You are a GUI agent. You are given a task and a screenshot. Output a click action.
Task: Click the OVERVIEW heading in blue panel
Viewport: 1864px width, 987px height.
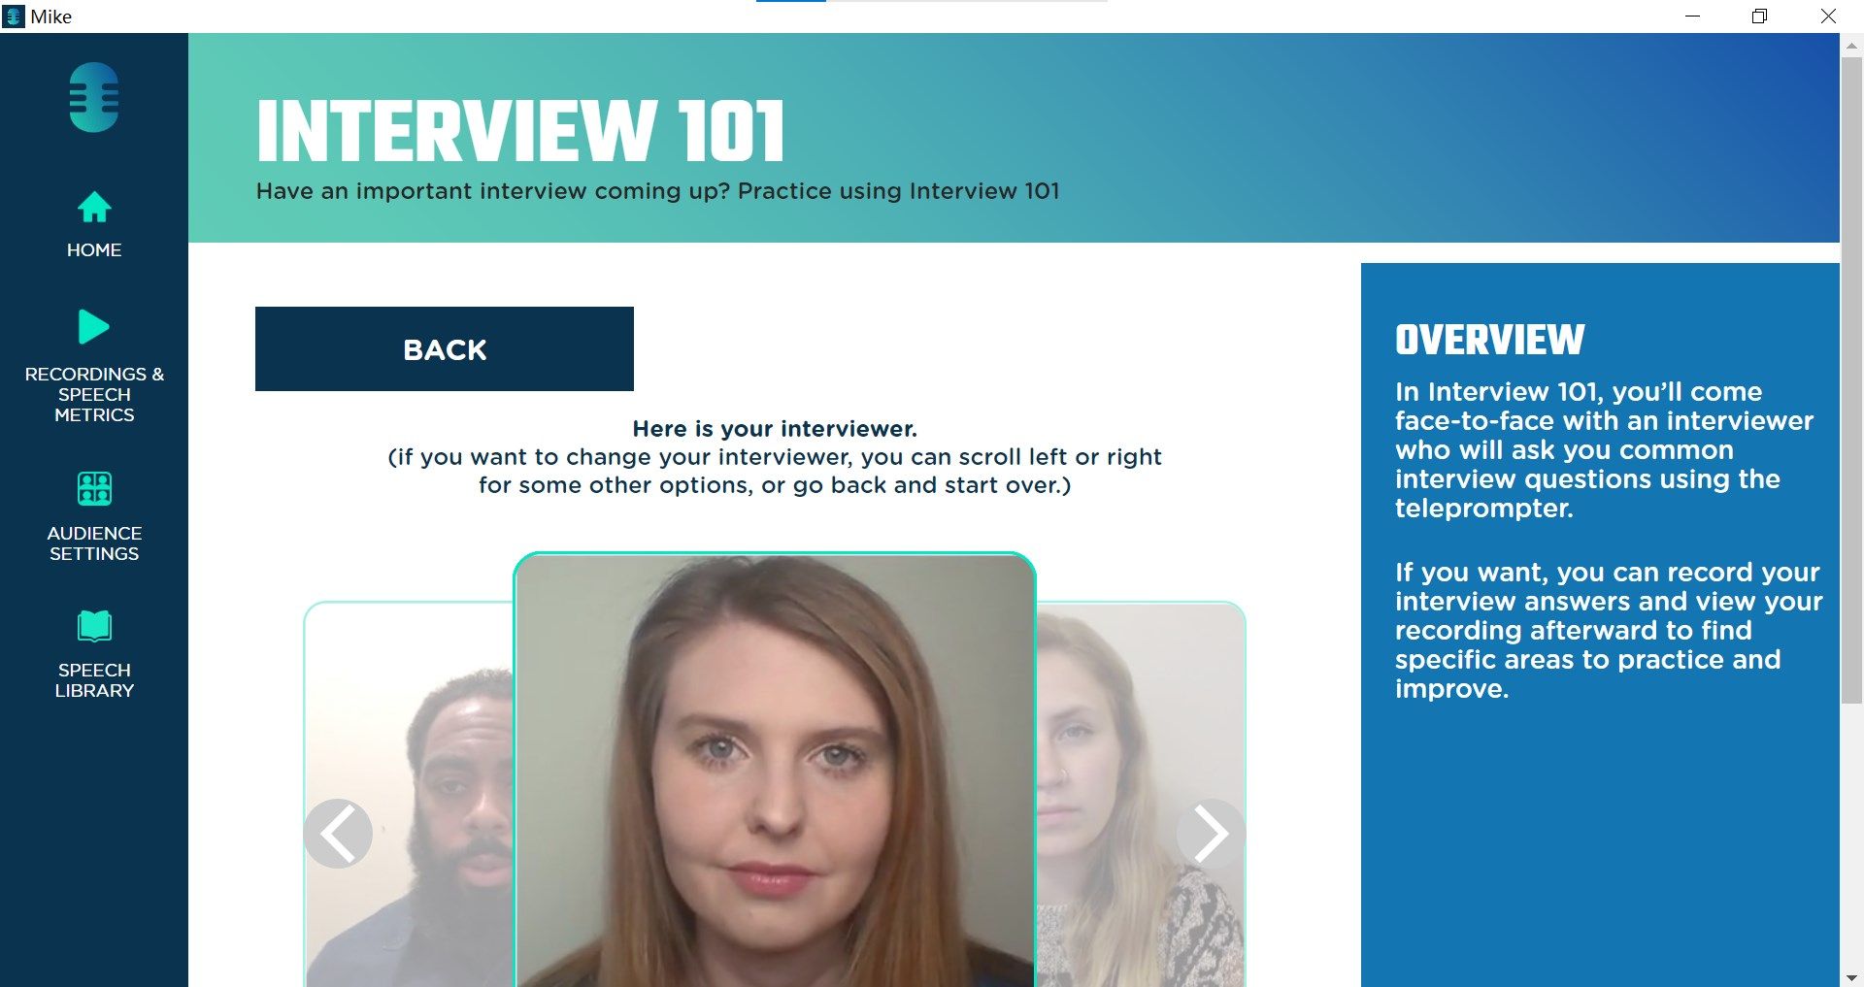click(x=1489, y=340)
